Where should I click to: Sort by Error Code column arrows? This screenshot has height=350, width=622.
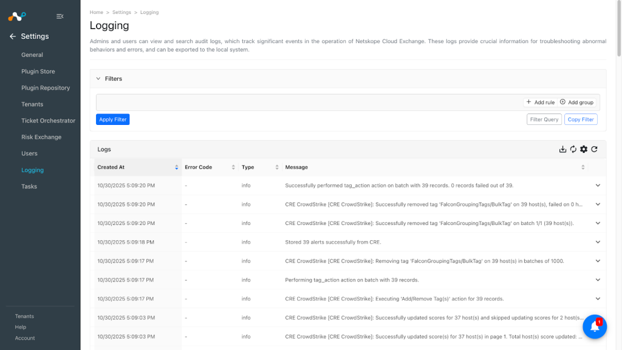(x=233, y=167)
